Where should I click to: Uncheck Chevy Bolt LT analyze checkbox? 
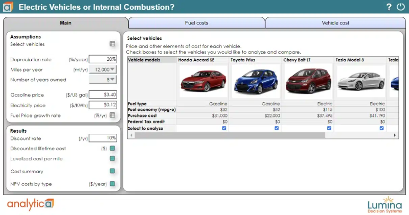pyautogui.click(x=329, y=128)
